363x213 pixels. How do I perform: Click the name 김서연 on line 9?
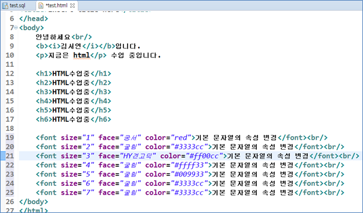(71, 46)
